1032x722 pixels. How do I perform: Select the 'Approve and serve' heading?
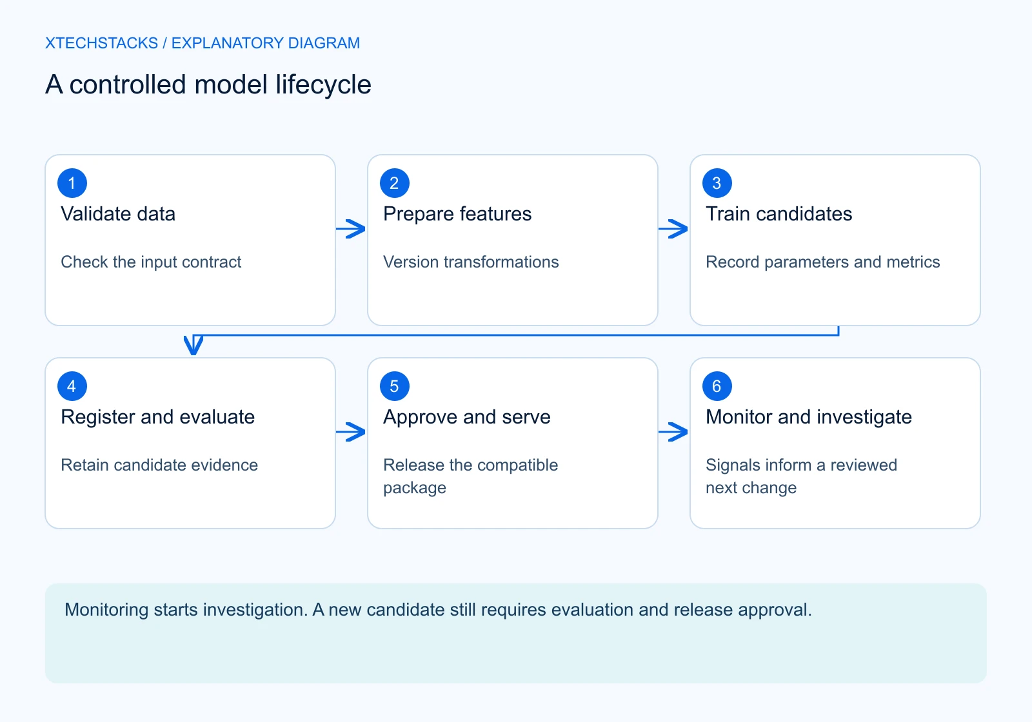pos(467,417)
